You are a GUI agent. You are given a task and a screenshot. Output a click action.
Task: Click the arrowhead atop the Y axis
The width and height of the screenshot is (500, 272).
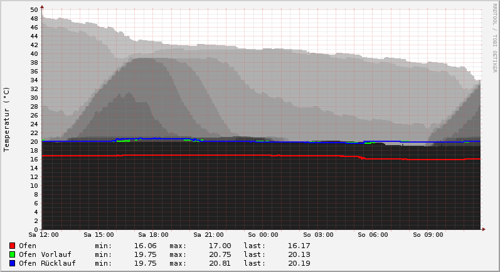[42, 7]
